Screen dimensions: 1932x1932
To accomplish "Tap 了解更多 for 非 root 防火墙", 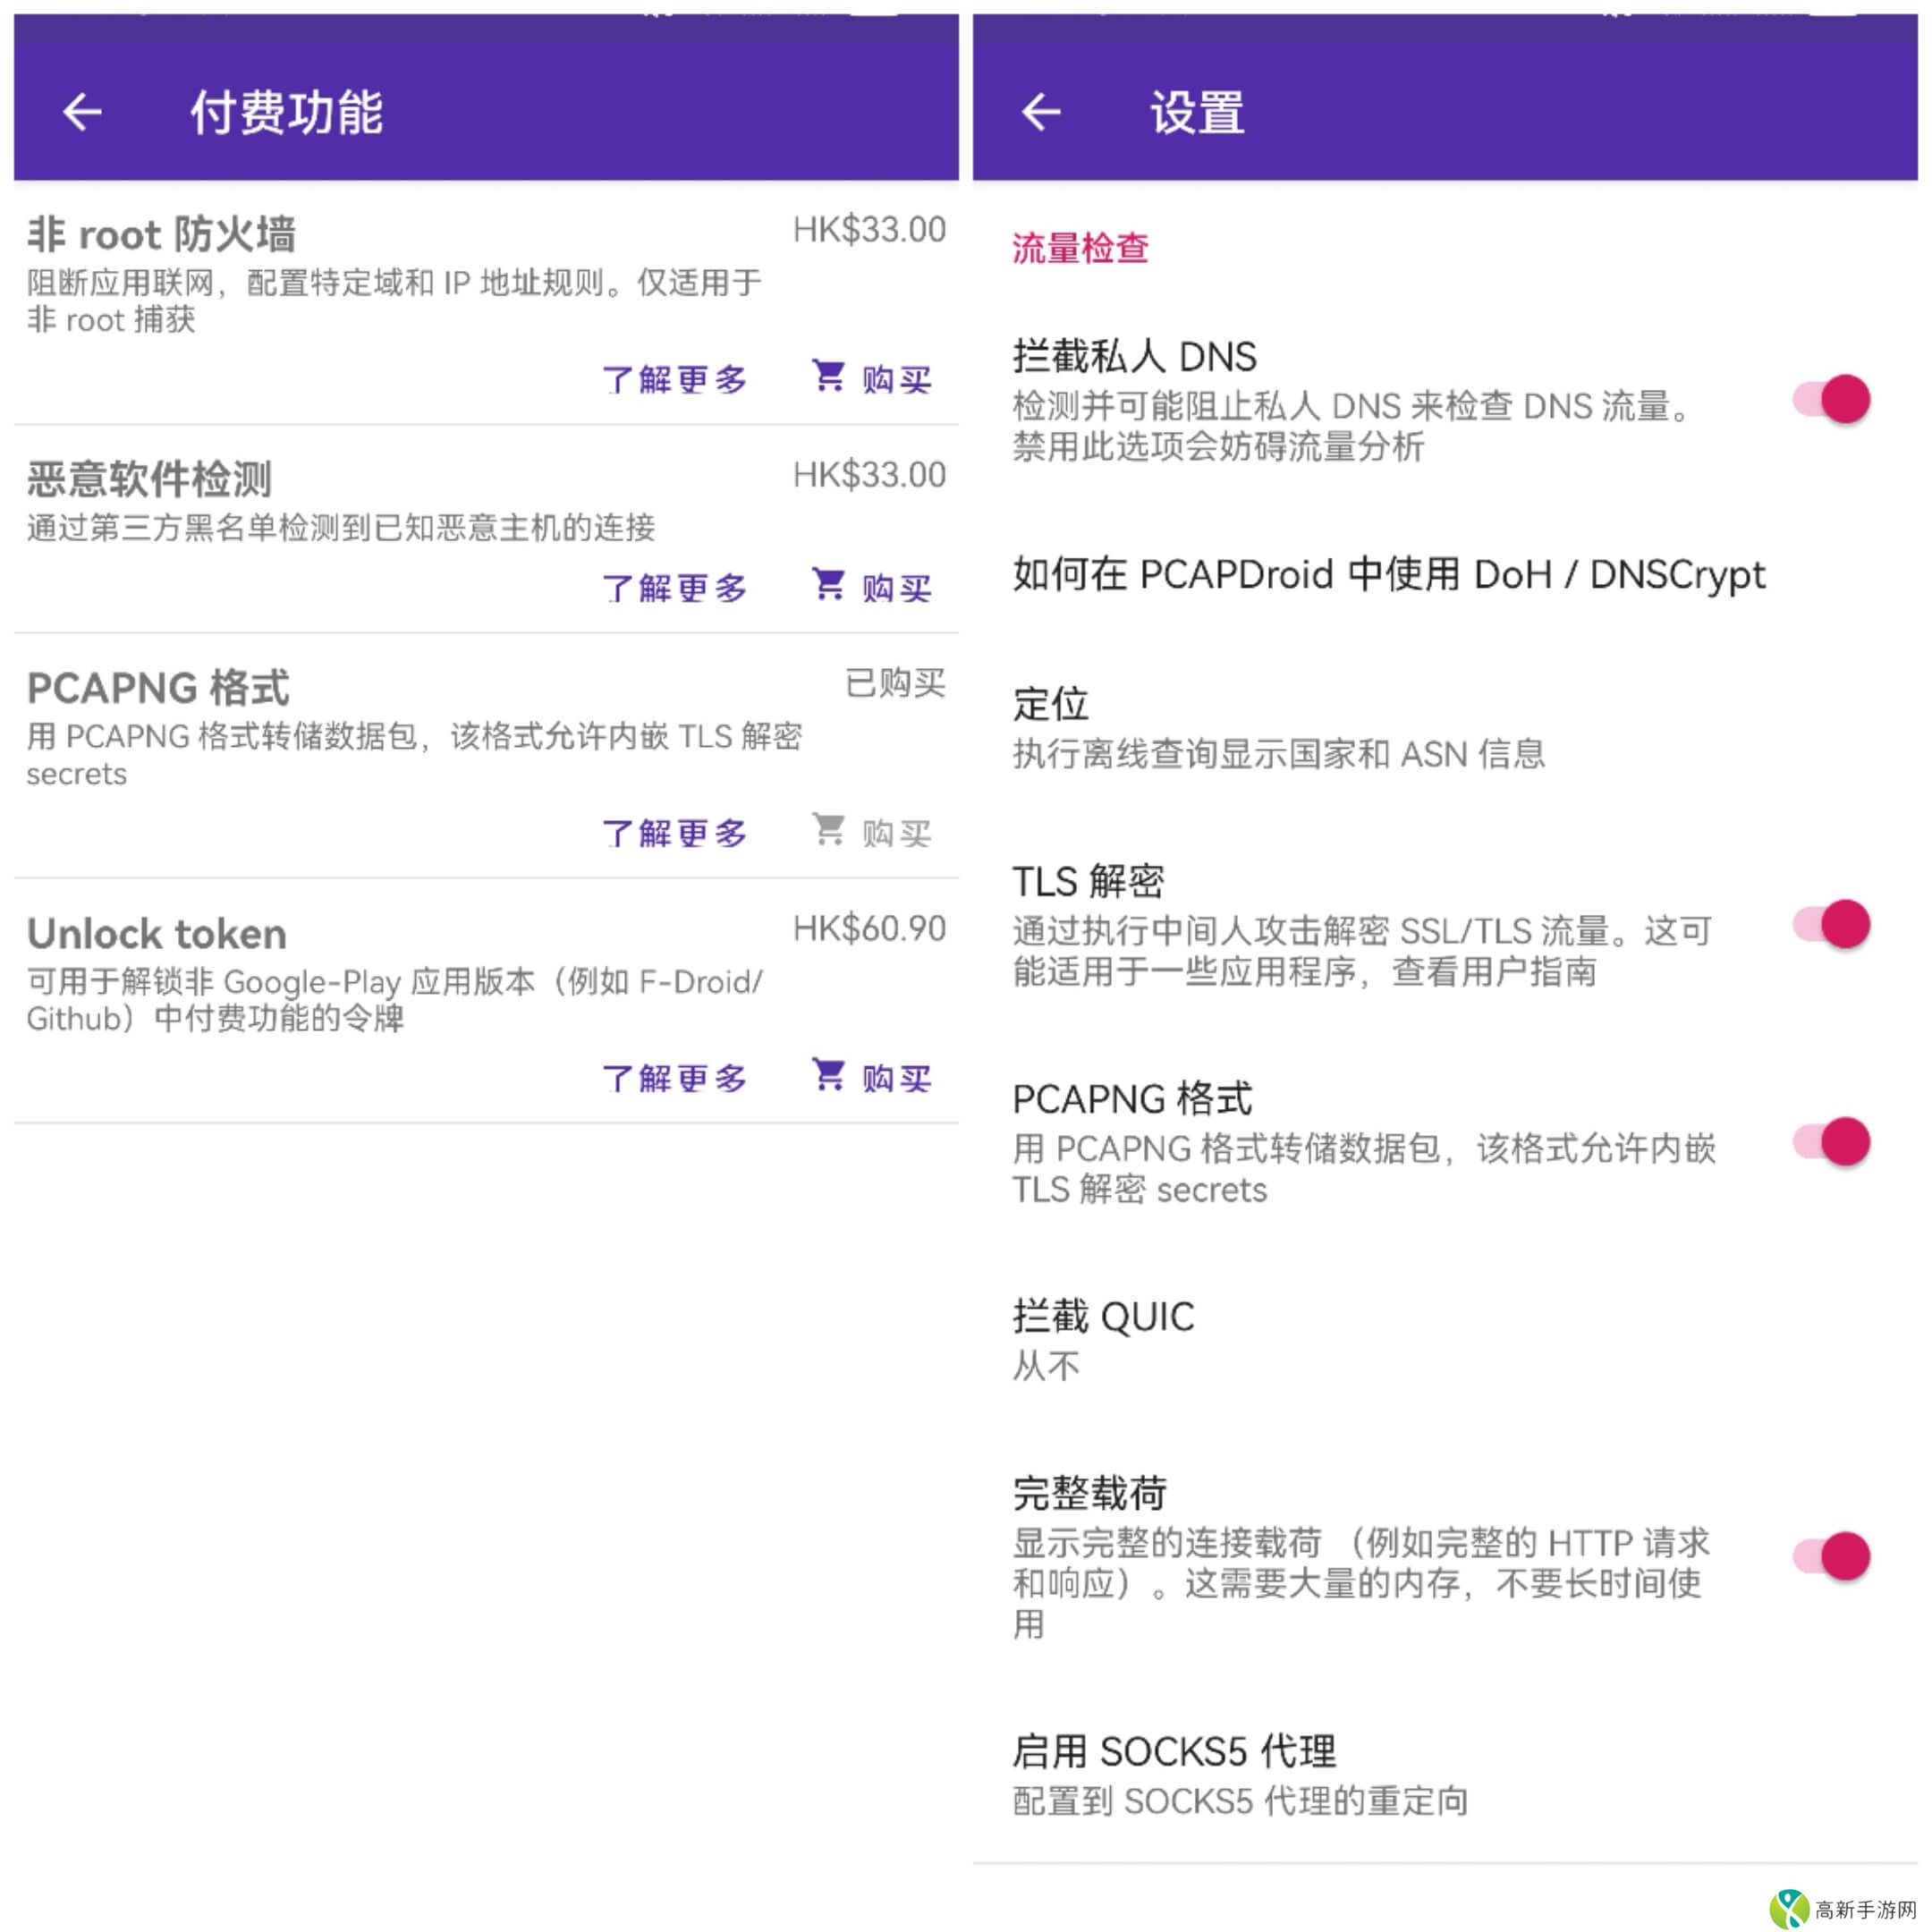I will [674, 379].
